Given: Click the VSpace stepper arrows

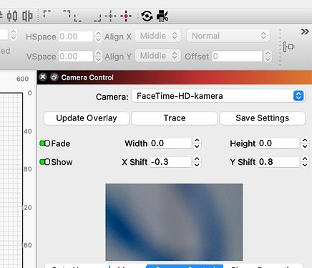Looking at the screenshot, I should point(98,57).
